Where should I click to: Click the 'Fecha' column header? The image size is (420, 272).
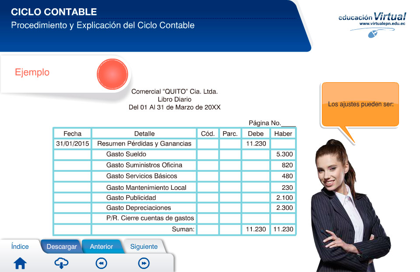[72, 133]
